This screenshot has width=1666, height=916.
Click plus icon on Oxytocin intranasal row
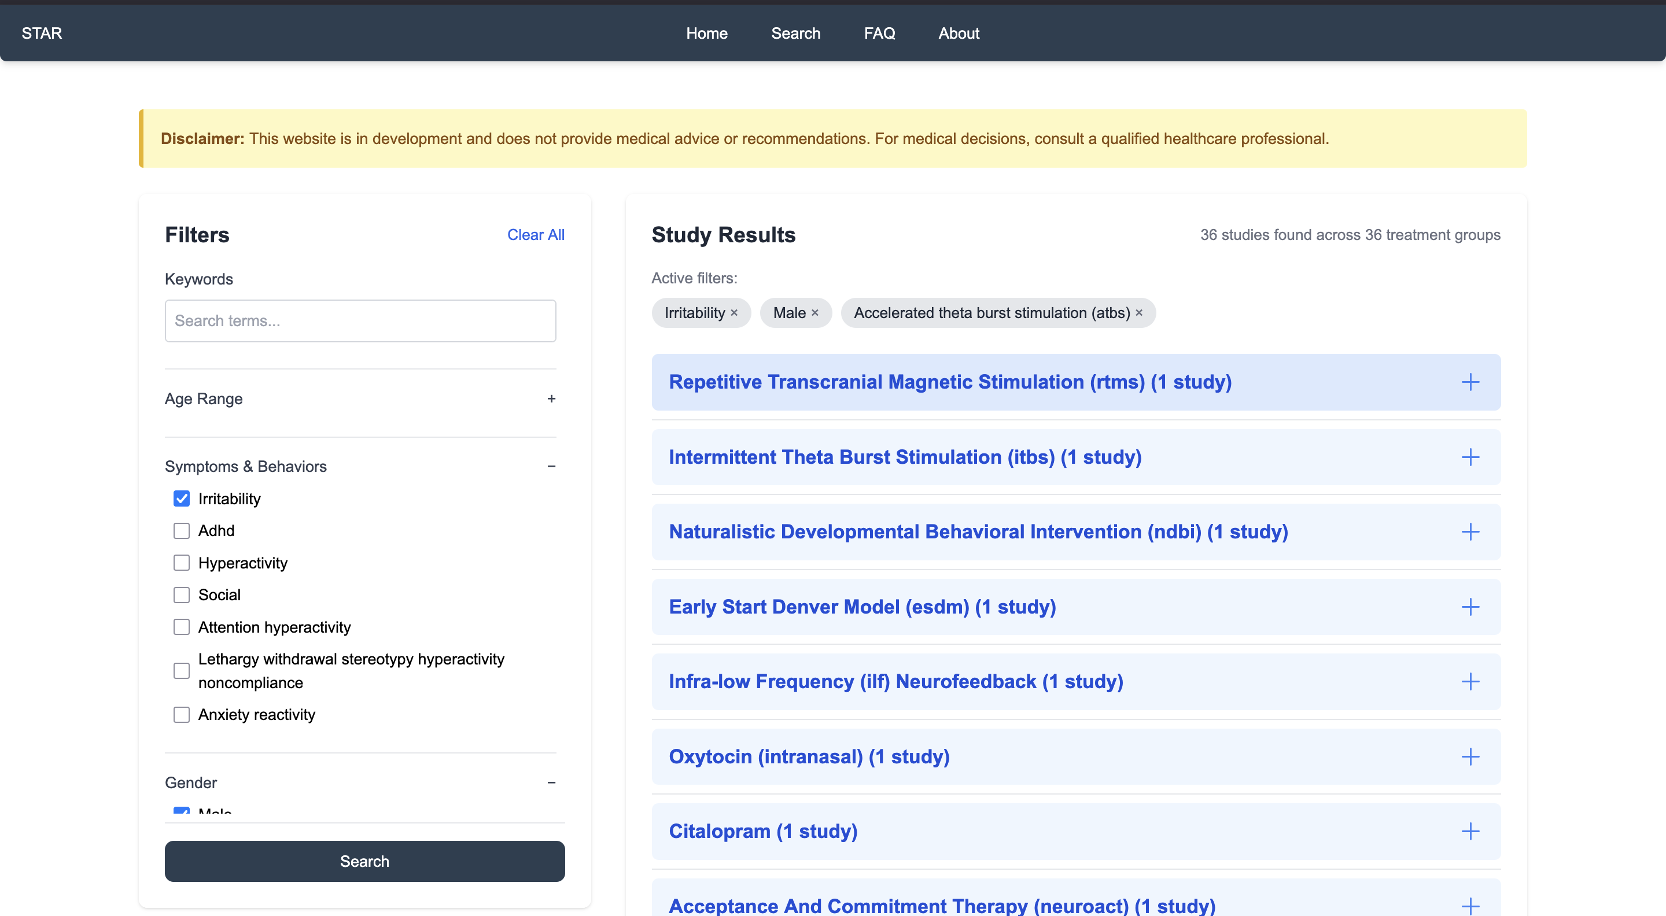coord(1470,756)
